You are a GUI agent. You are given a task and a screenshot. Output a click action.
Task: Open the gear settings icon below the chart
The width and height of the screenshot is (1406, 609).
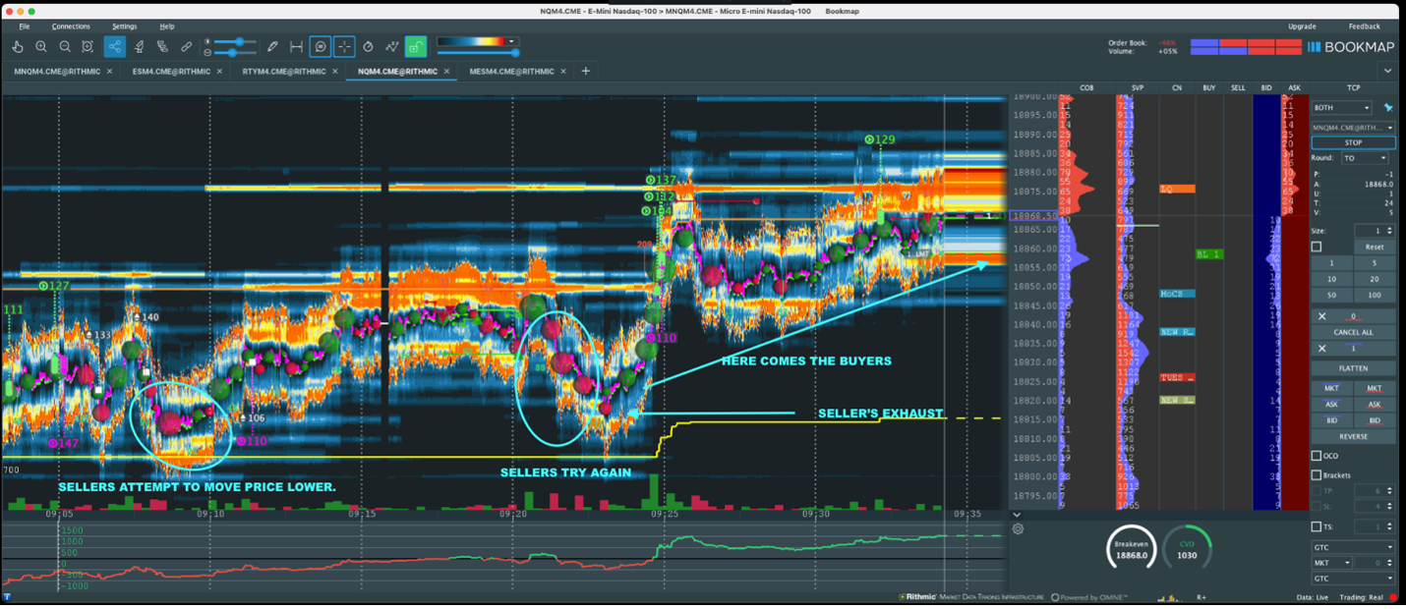click(1018, 528)
